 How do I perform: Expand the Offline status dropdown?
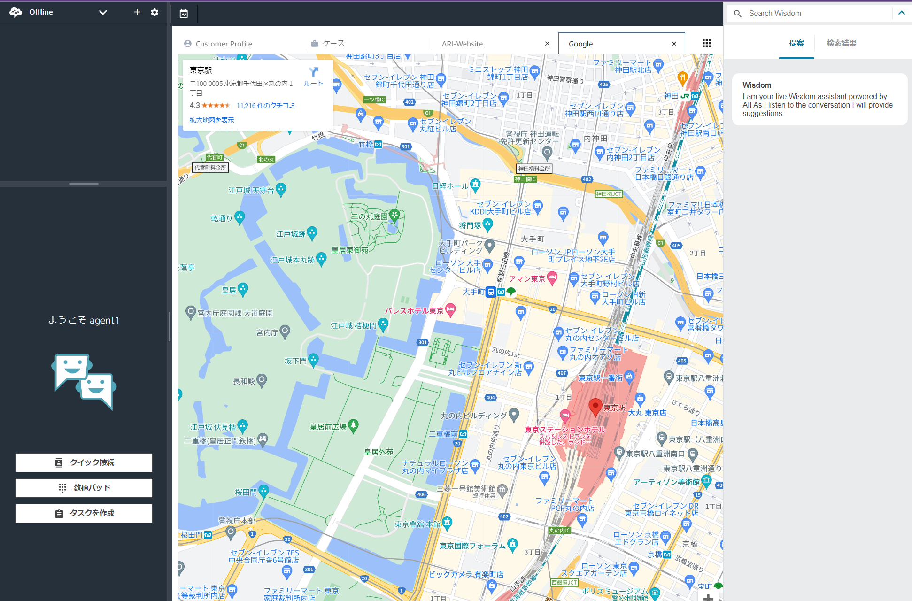[x=103, y=12]
